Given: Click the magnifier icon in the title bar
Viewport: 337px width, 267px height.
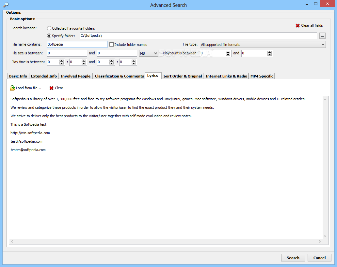Looking at the screenshot, I should pos(6,5).
